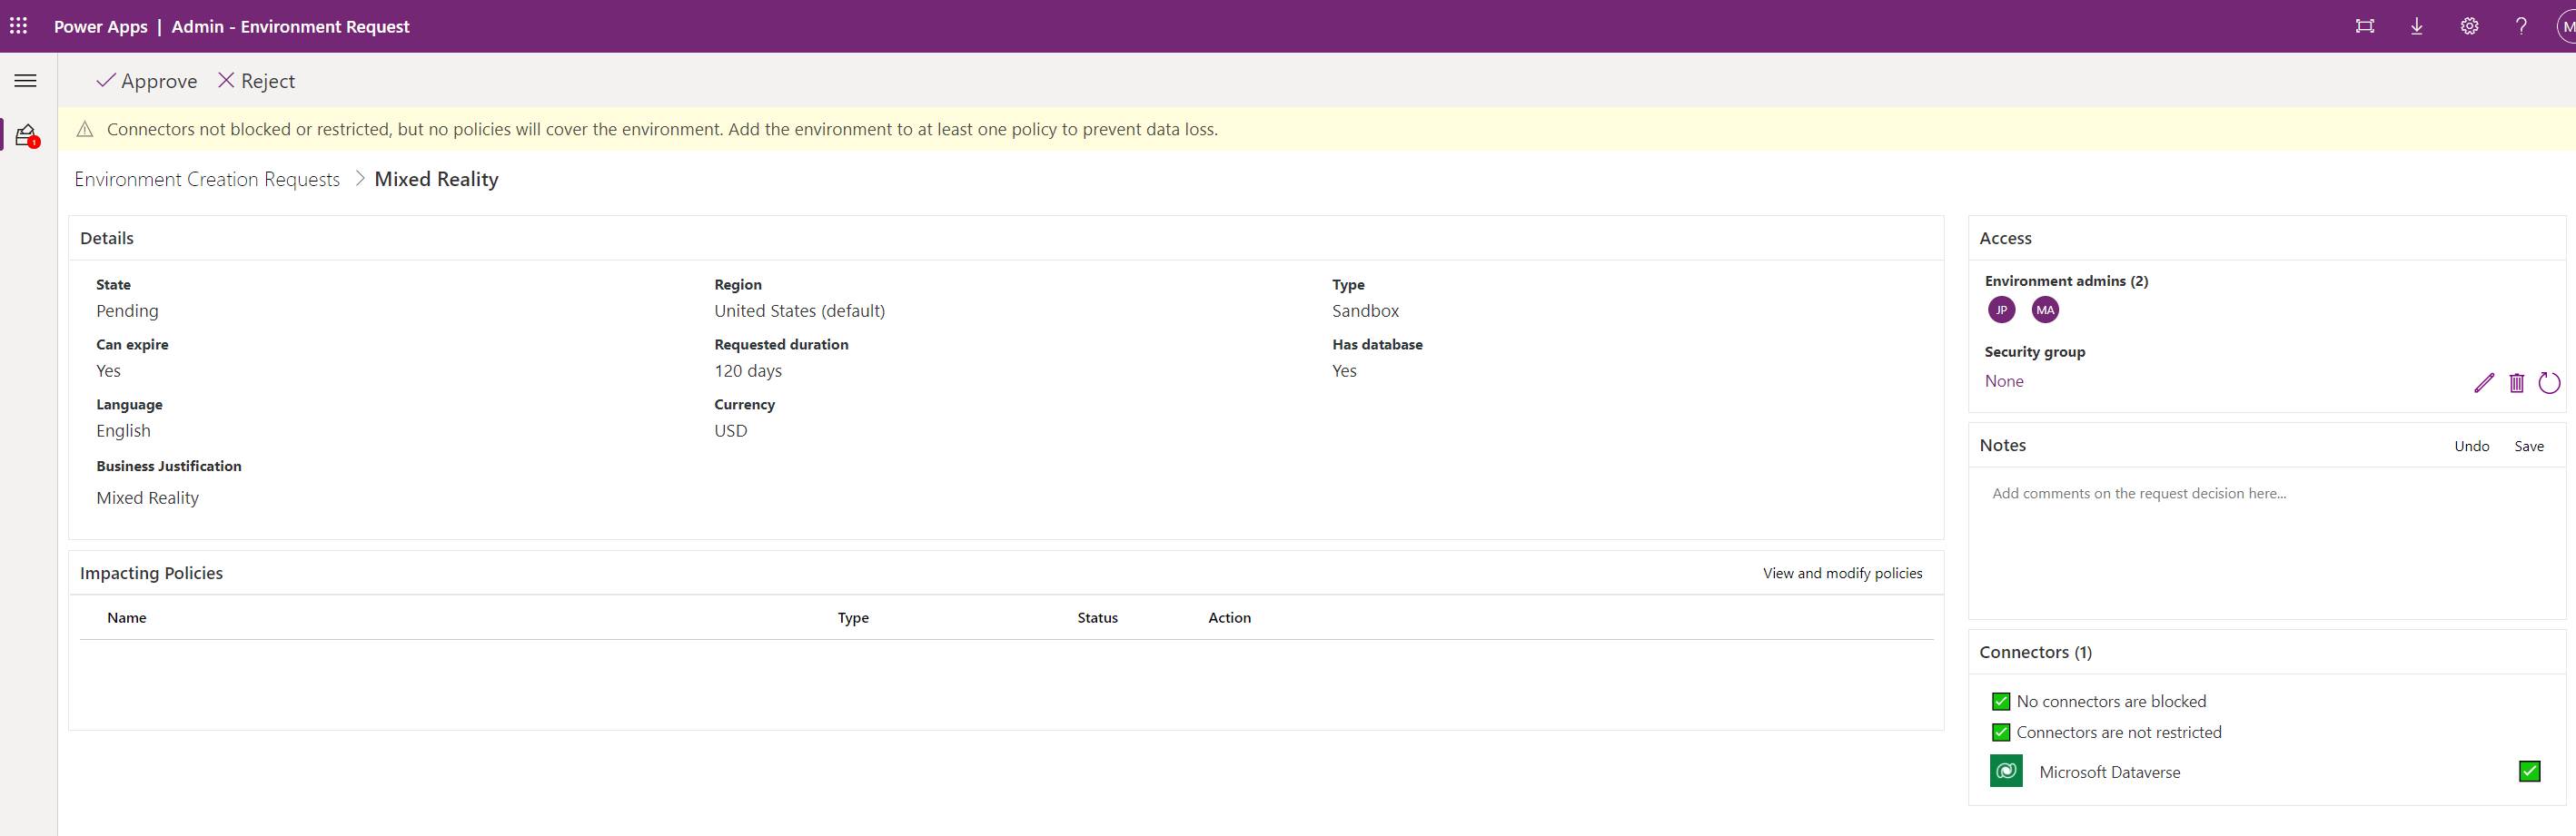Click the fit-to-screen icon in header
Screen dimensions: 2576x836
pos(2364,26)
